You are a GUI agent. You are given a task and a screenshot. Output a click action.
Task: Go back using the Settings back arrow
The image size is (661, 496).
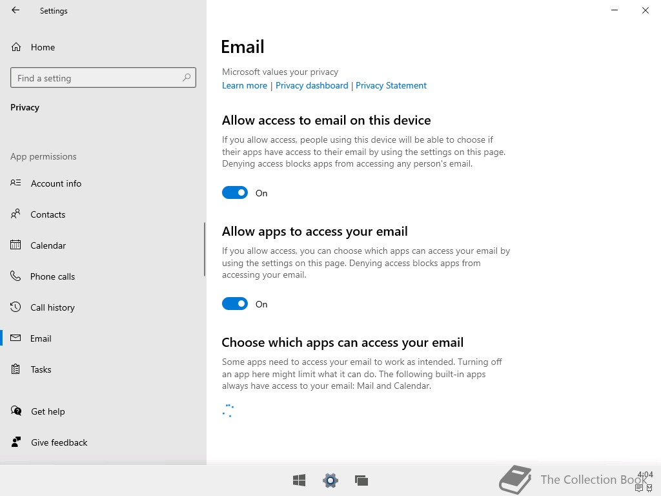(15, 10)
